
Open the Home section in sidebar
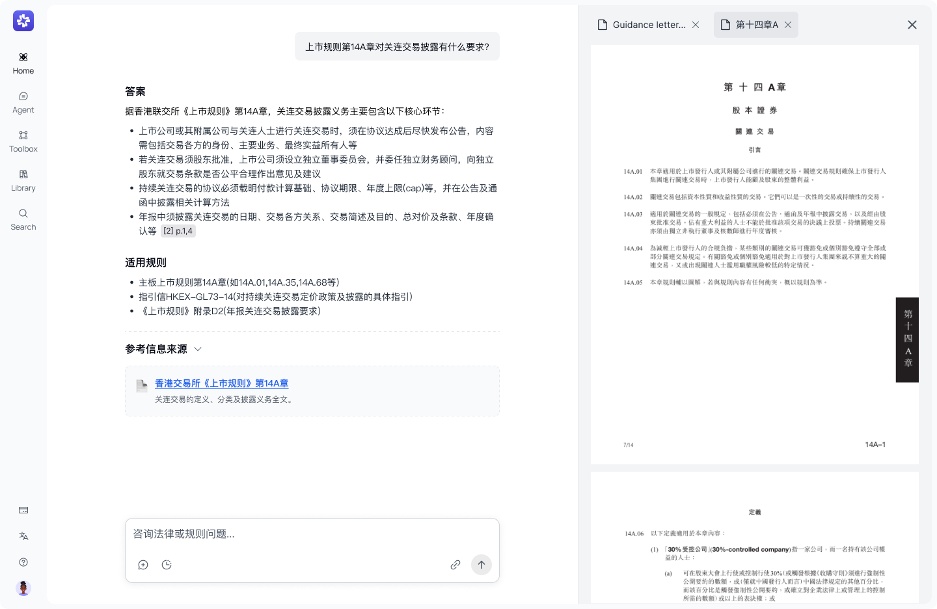coord(23,64)
